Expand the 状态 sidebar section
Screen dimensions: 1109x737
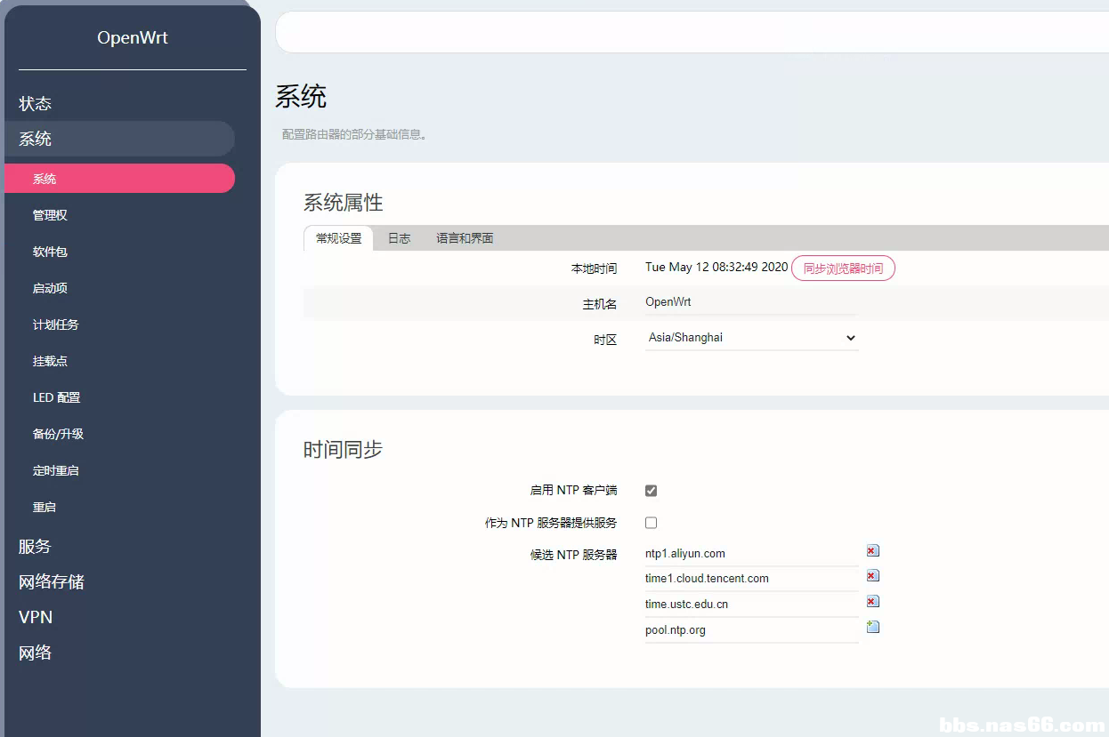(x=36, y=104)
